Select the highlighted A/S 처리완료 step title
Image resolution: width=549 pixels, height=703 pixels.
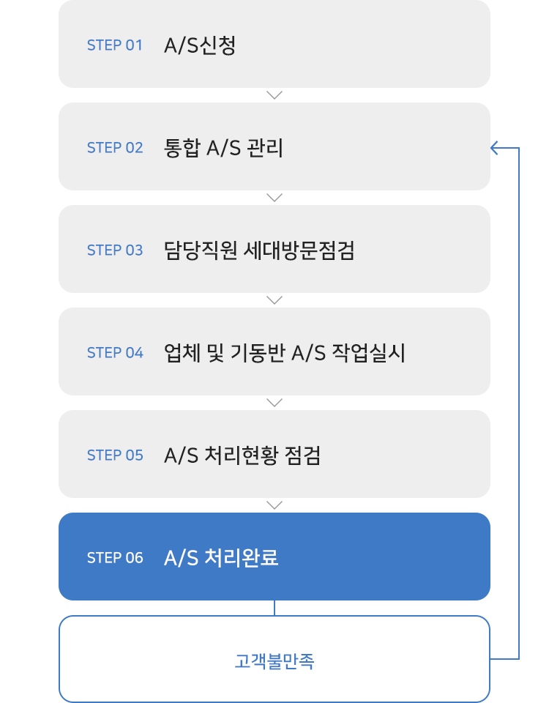221,558
